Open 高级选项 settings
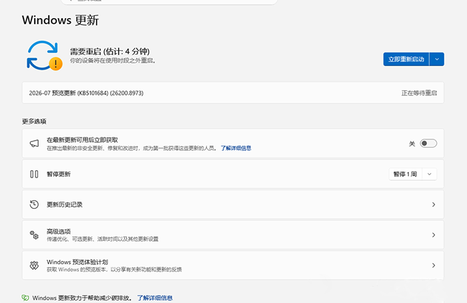Image resolution: width=467 pixels, height=303 pixels. pyautogui.click(x=233, y=235)
